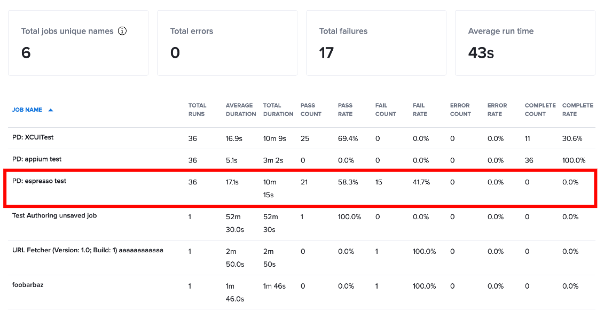Open the Test Authoring unsaved job
604x310 pixels.
(54, 215)
